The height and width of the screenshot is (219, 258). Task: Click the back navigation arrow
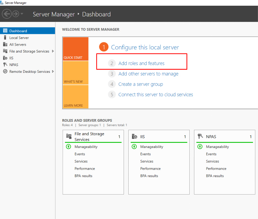point(7,14)
